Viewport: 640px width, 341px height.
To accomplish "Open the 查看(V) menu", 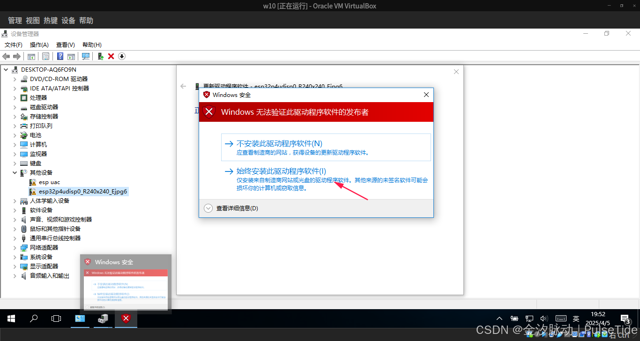I will pyautogui.click(x=66, y=45).
